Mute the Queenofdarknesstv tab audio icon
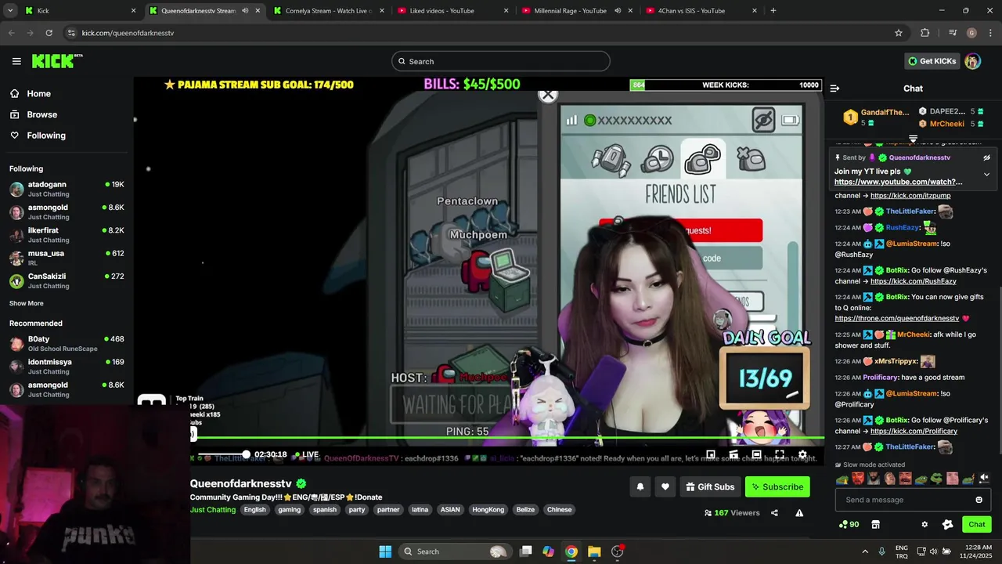The width and height of the screenshot is (1002, 564). pyautogui.click(x=245, y=11)
